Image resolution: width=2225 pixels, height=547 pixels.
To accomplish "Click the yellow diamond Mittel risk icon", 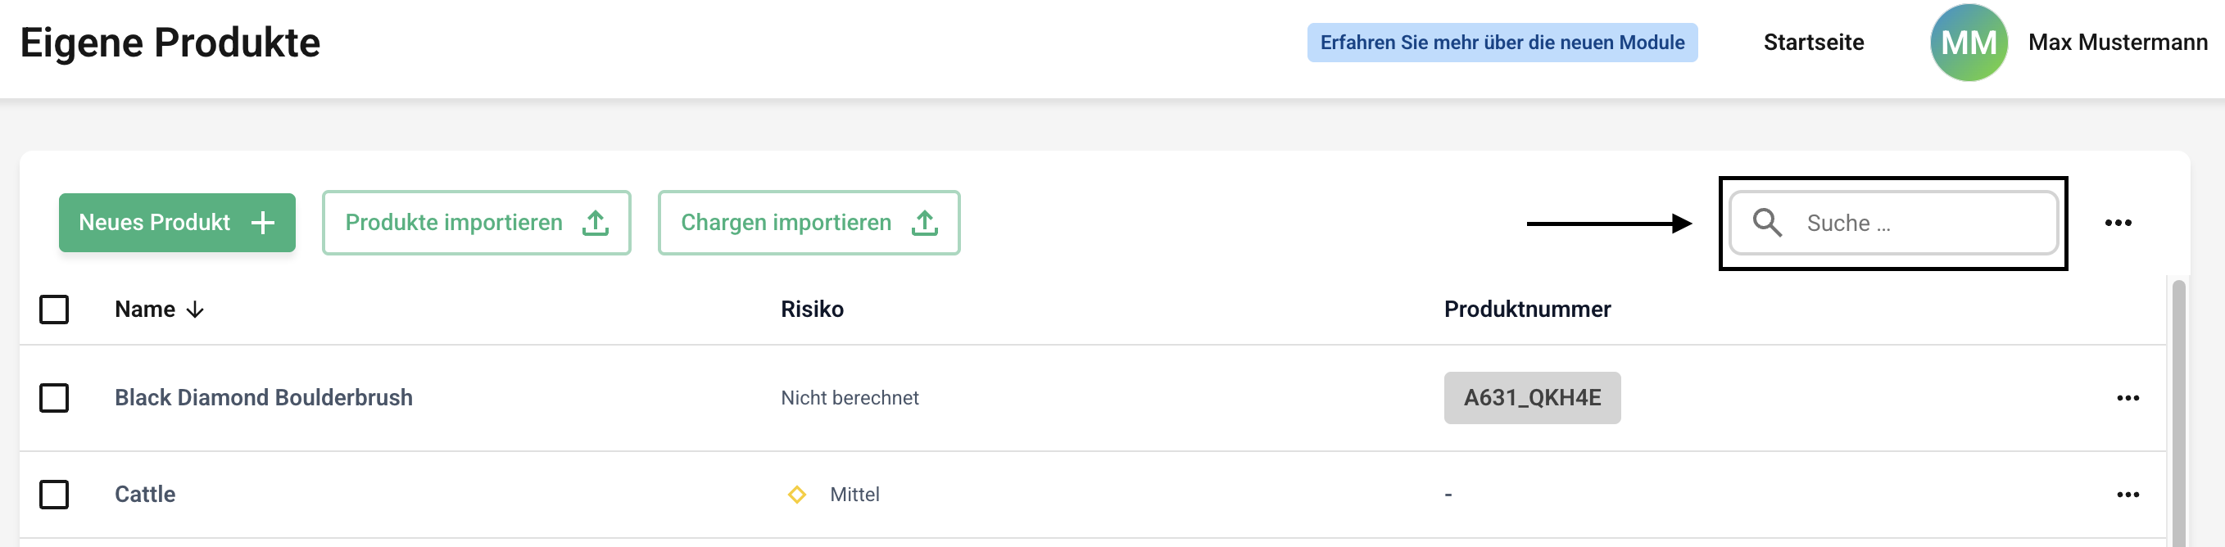I will (x=796, y=495).
